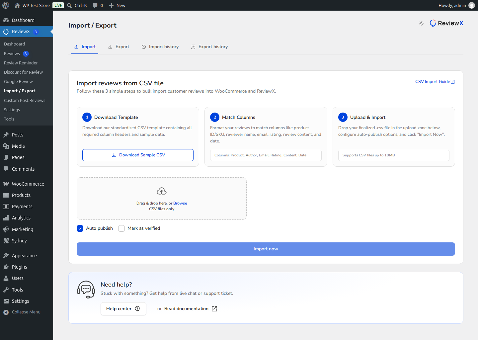Image resolution: width=478 pixels, height=340 pixels.
Task: Click the Download Sample CSV button
Action: coord(138,155)
